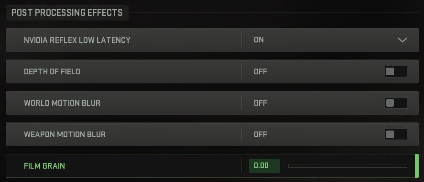Click the Film Grain slider track

coord(348,166)
